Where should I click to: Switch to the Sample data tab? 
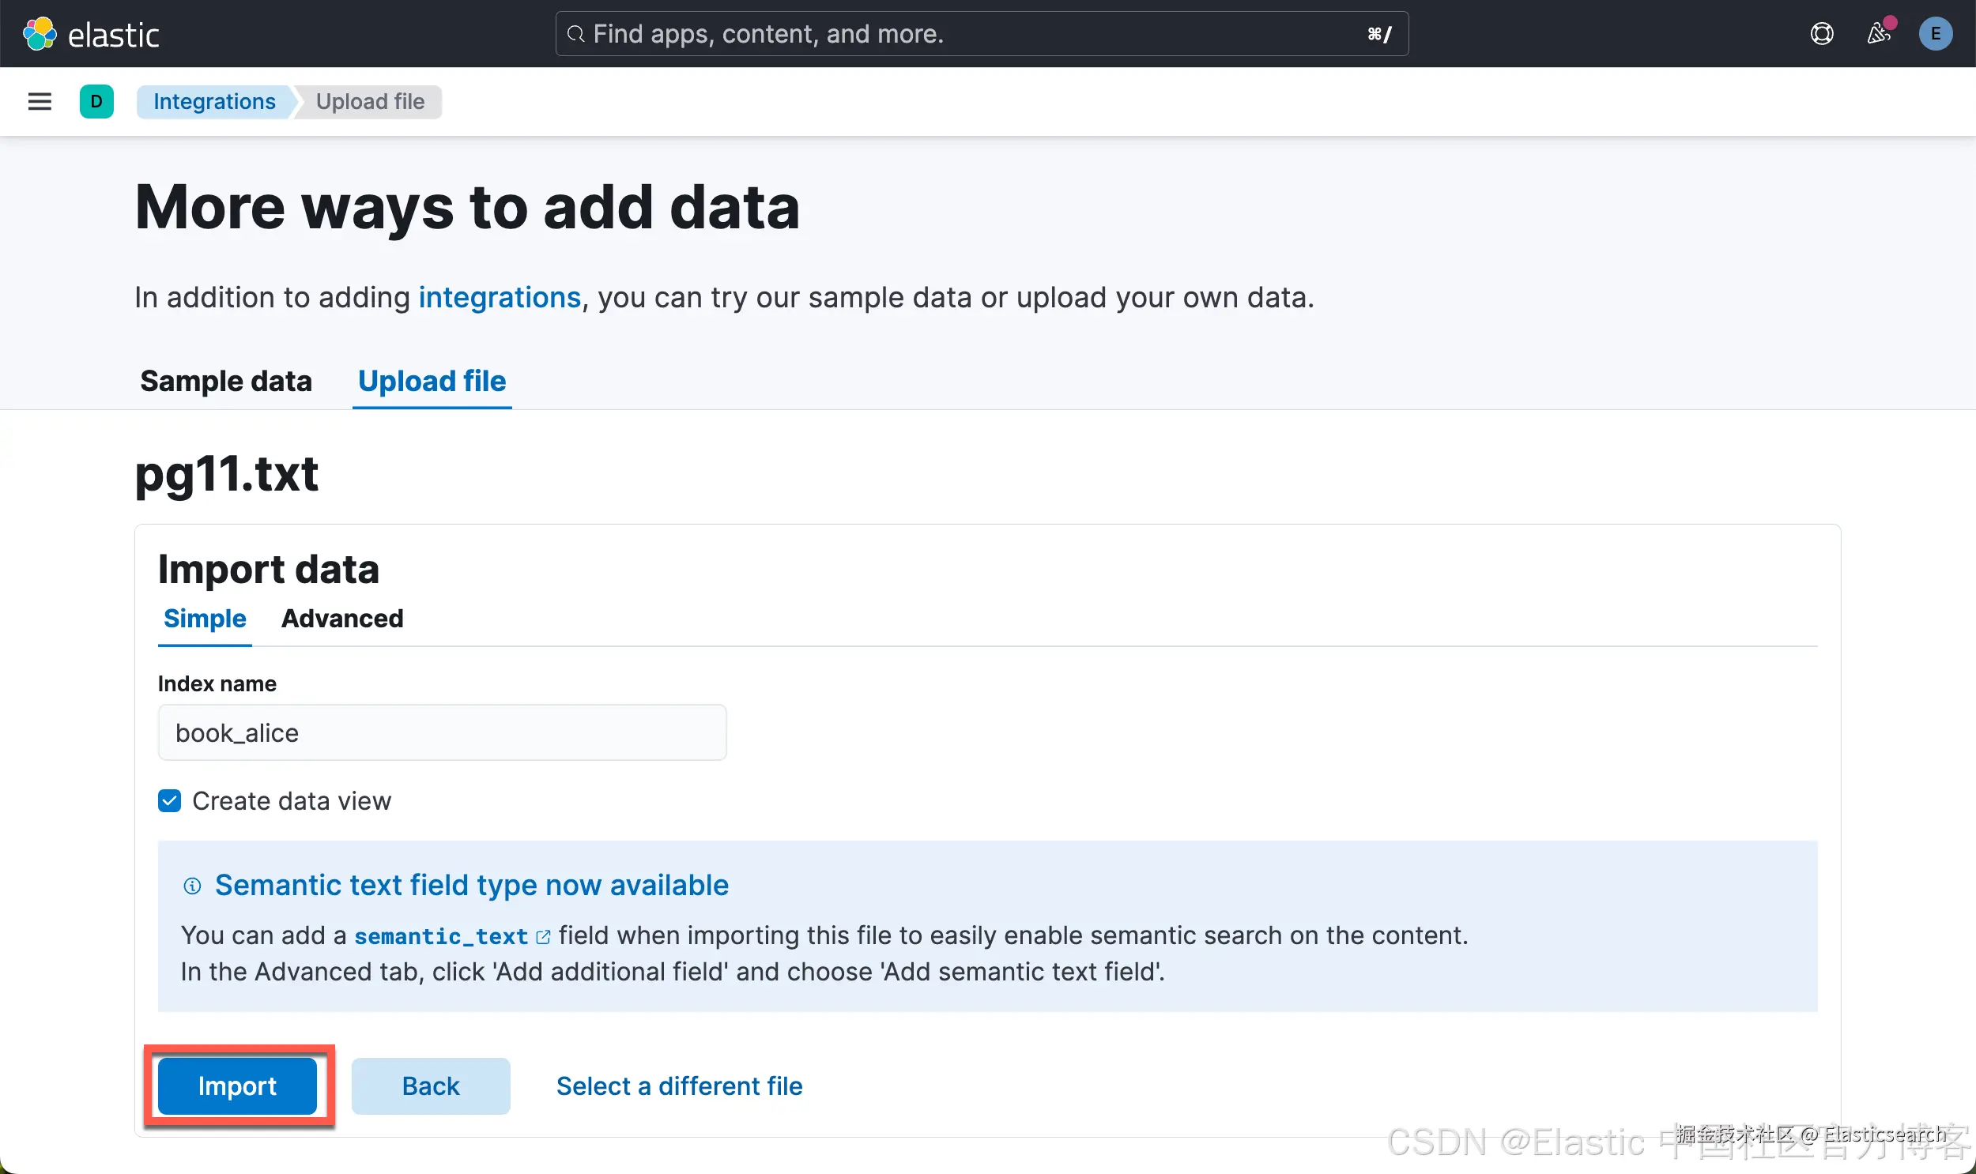coord(226,382)
